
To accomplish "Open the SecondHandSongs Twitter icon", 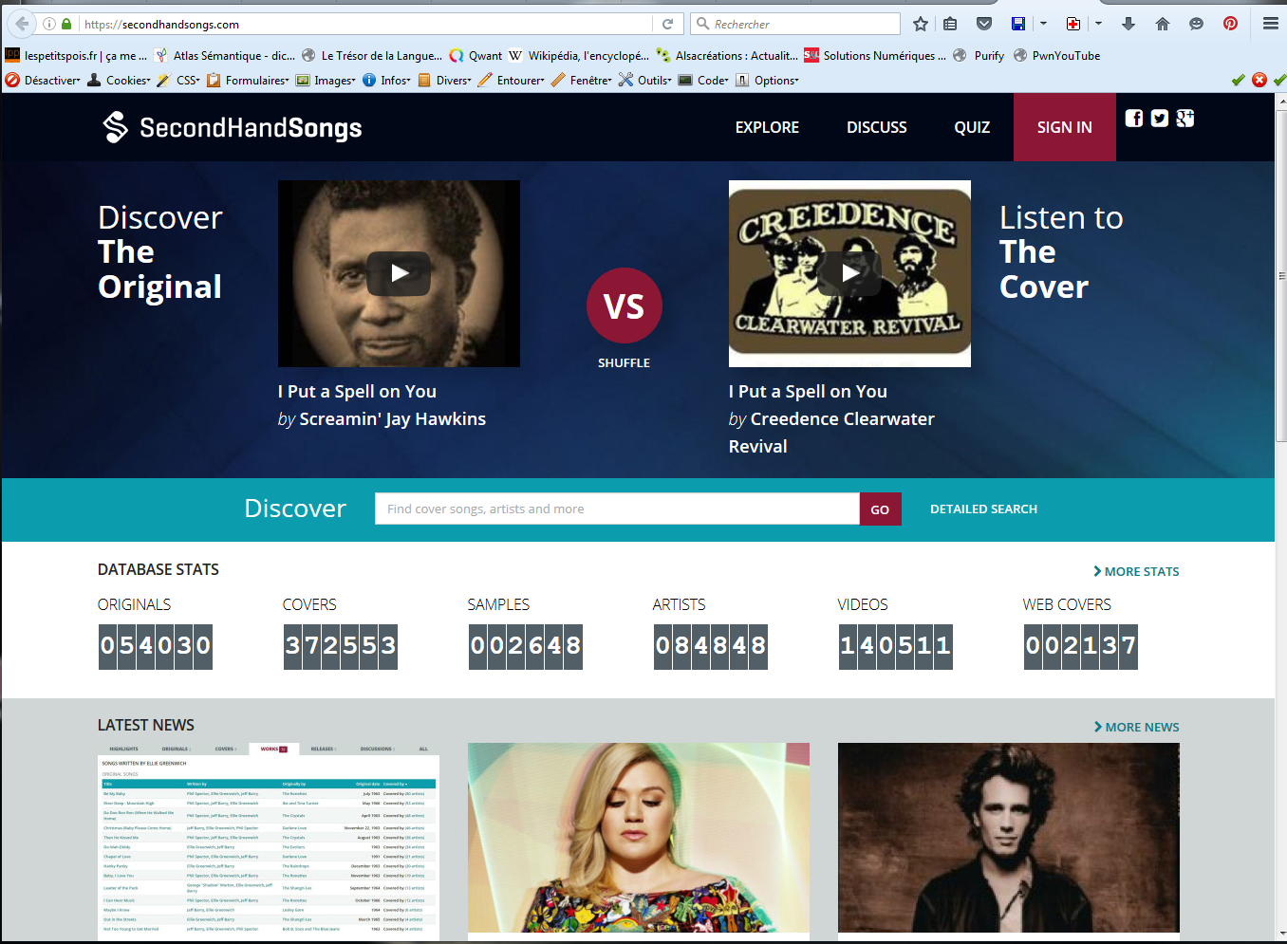I will [x=1160, y=118].
